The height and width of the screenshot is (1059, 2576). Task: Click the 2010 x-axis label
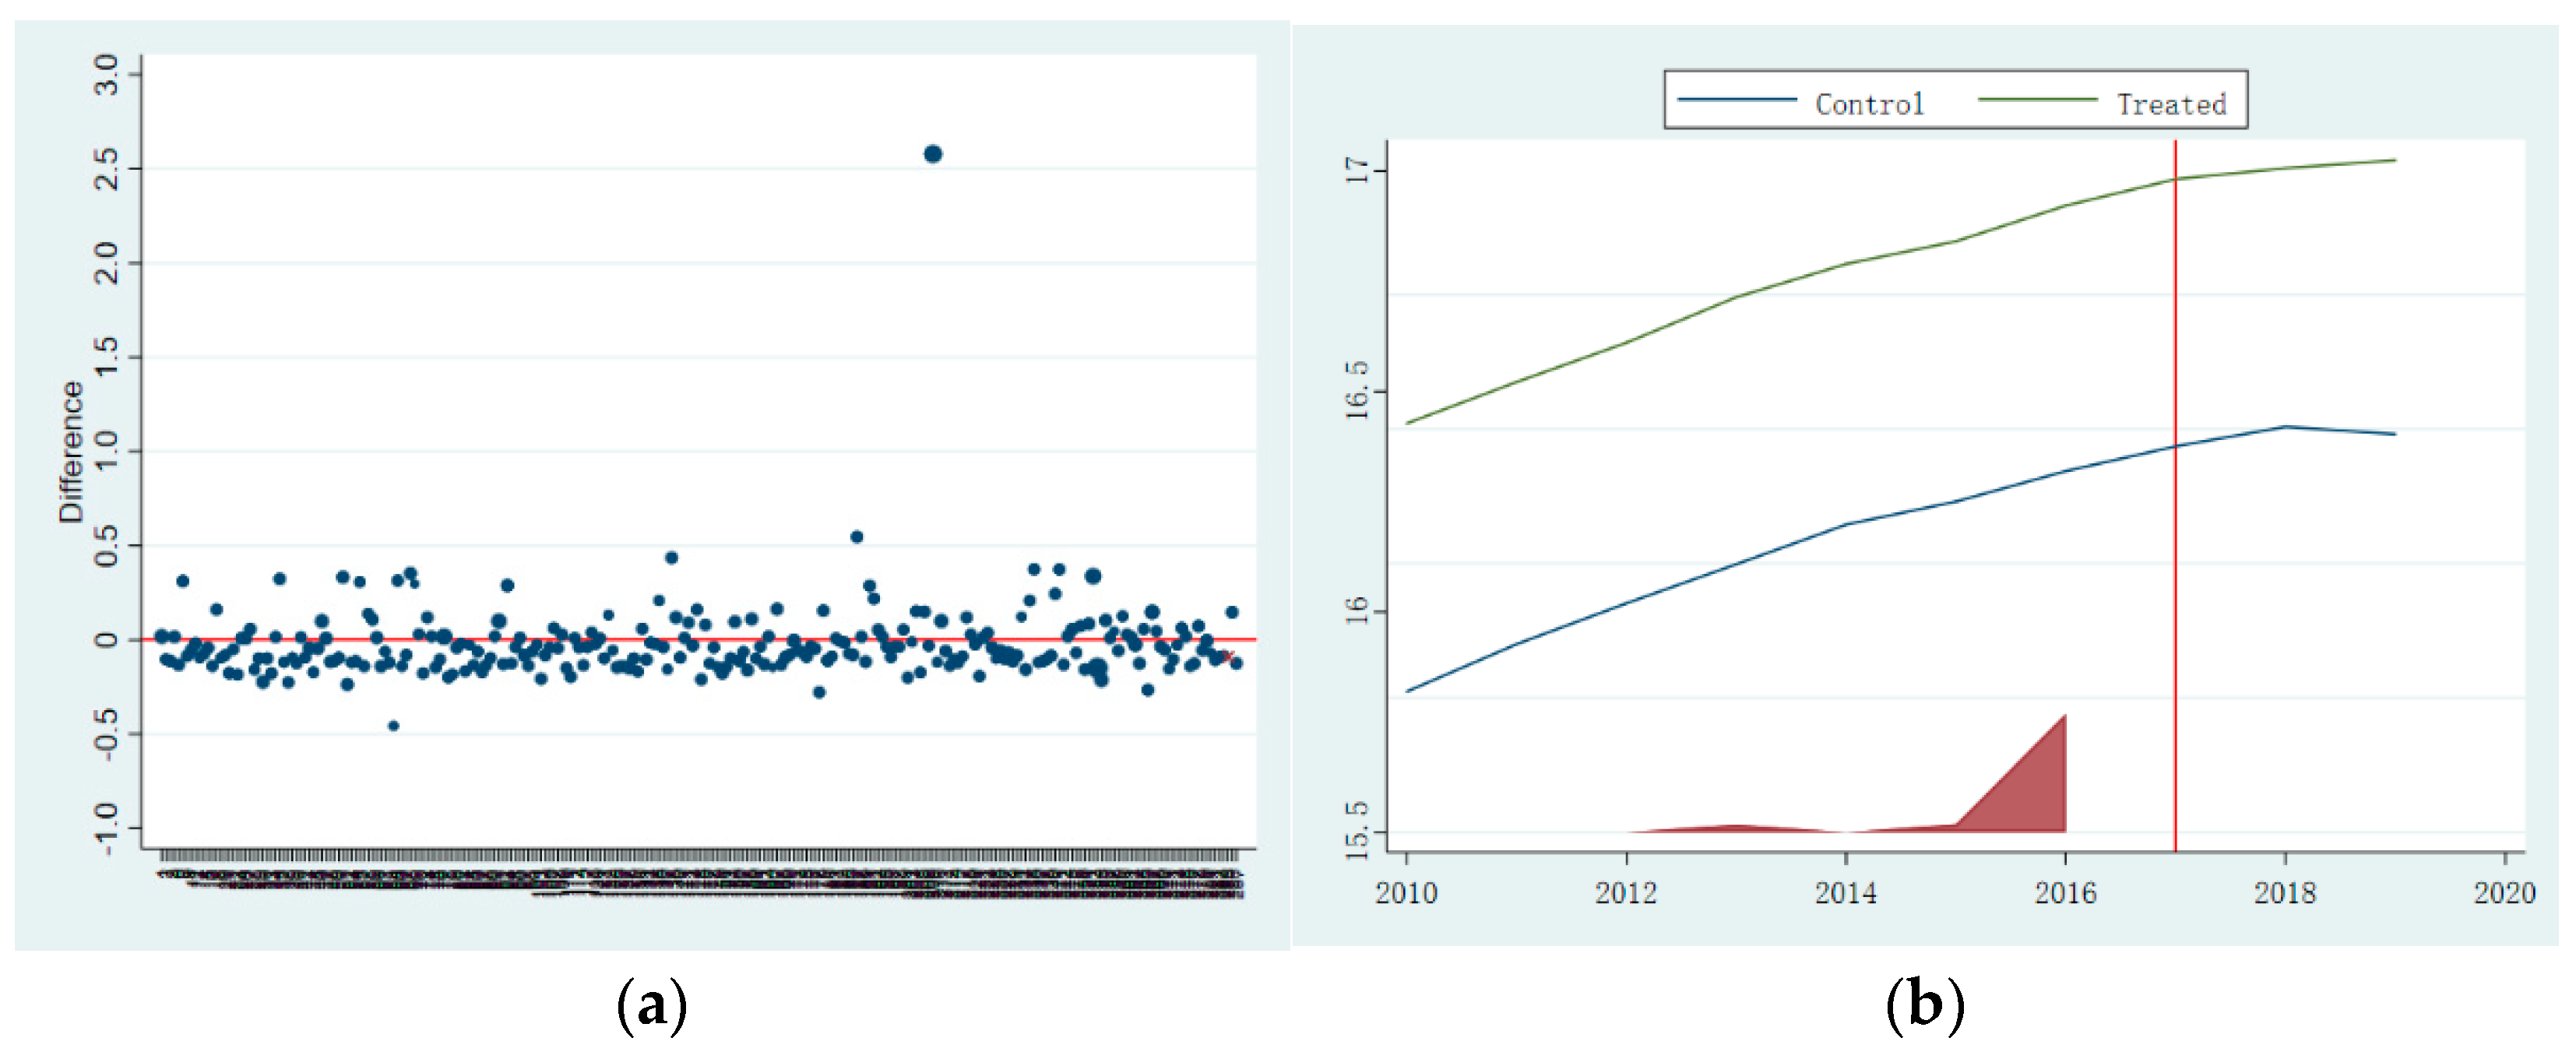[1406, 893]
